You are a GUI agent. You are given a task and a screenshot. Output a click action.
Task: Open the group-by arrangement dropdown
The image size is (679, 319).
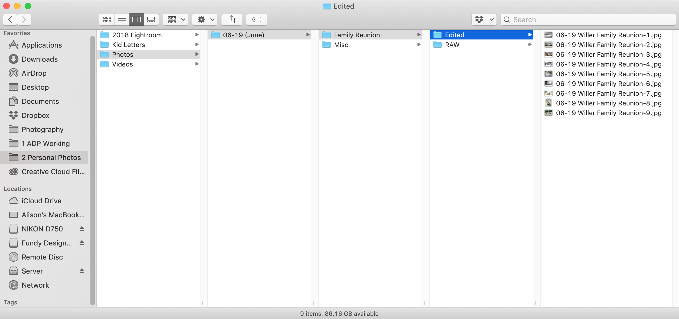coord(175,19)
